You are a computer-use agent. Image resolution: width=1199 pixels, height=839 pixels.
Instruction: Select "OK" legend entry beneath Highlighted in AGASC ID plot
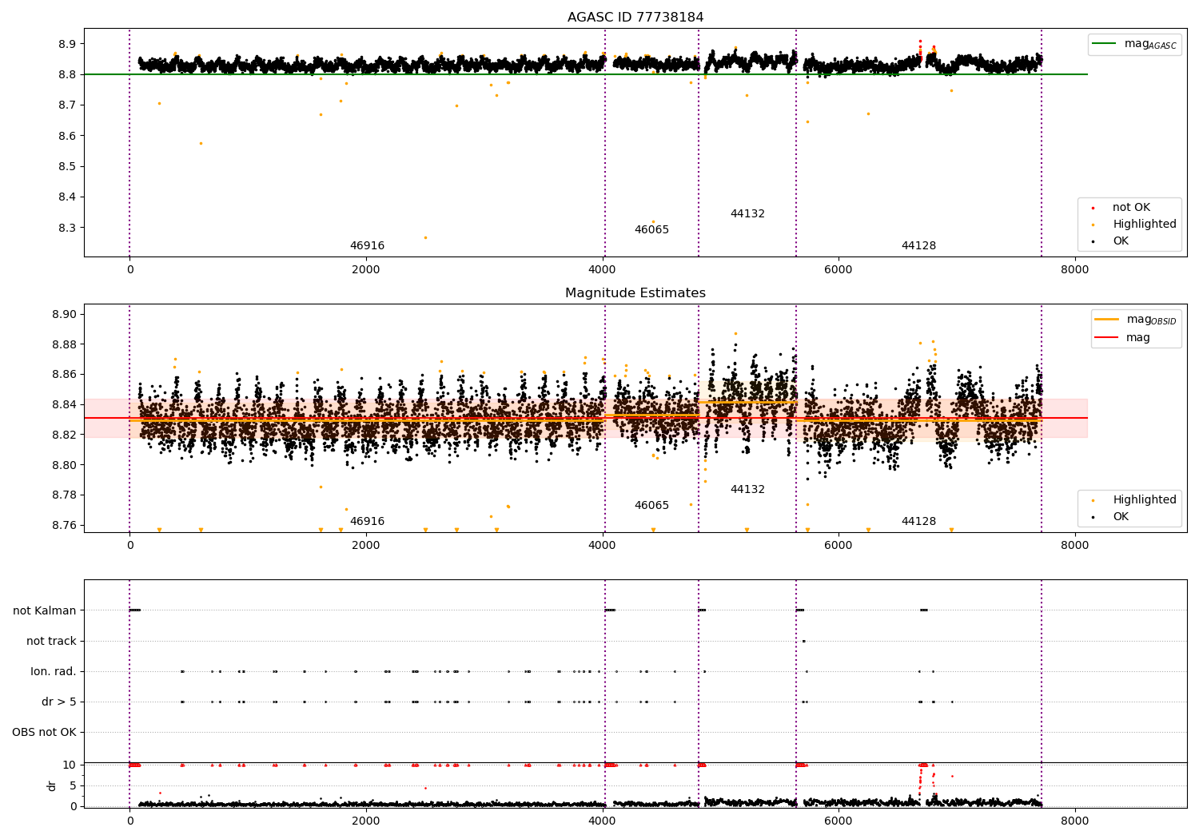pyautogui.click(x=1121, y=241)
